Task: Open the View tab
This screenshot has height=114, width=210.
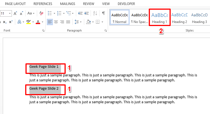Action: click(x=106, y=4)
